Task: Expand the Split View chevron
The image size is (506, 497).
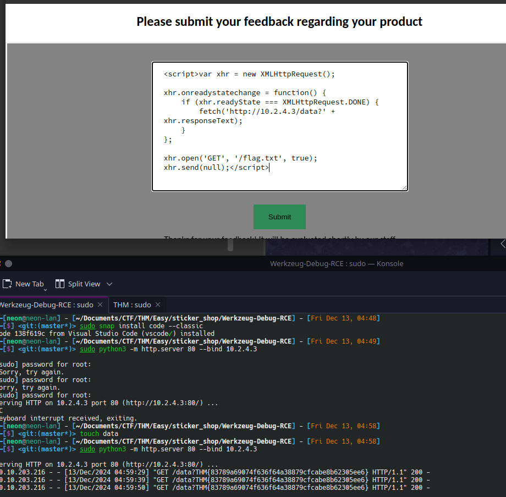Action: (109, 284)
